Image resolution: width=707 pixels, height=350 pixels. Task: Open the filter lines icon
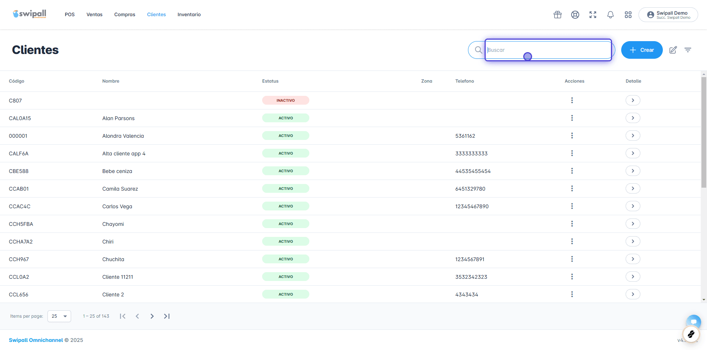[688, 50]
